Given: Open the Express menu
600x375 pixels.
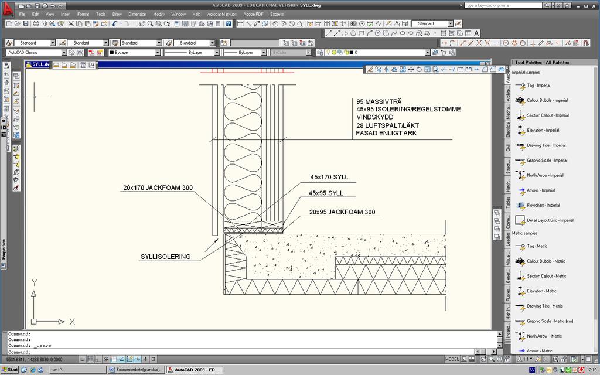Looking at the screenshot, I should [277, 14].
